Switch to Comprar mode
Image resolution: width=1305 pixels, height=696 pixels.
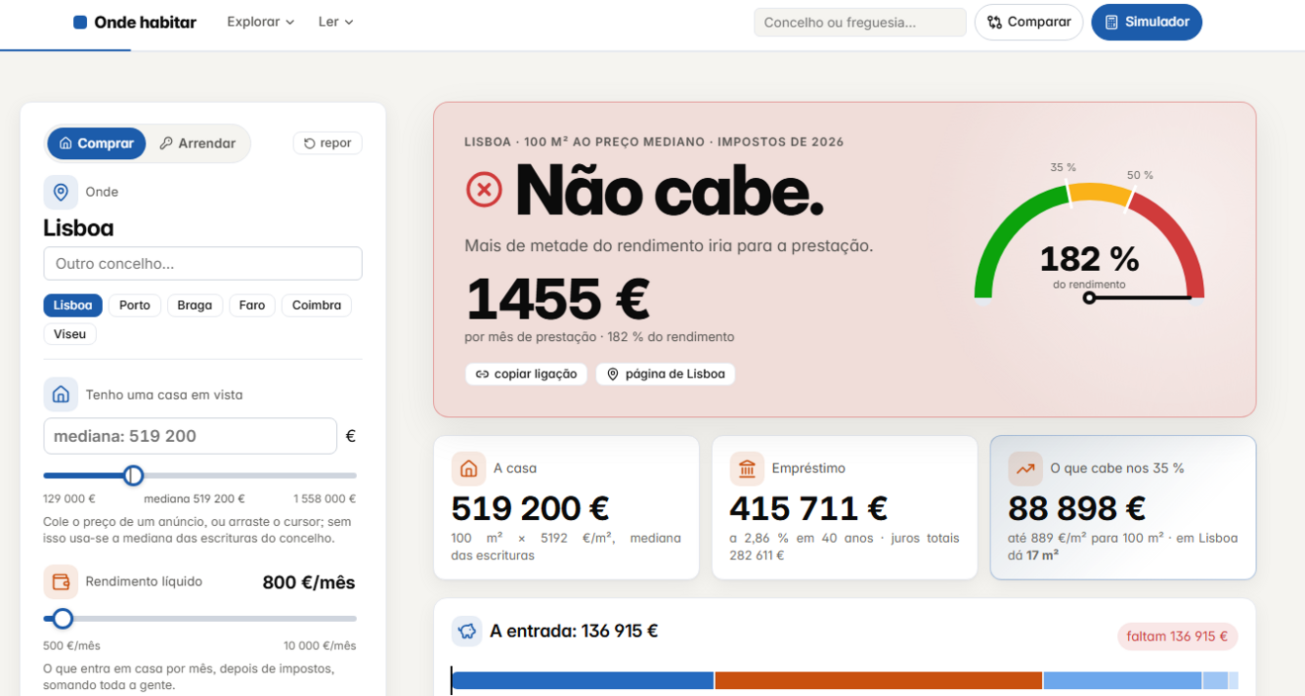point(96,143)
